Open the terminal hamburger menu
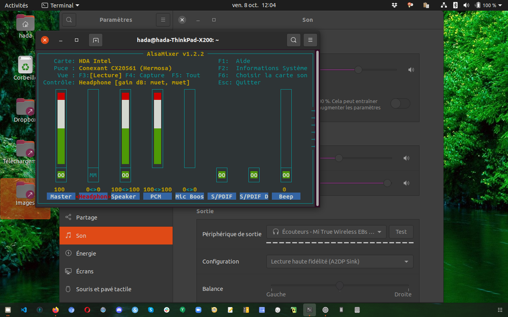This screenshot has height=317, width=508. click(x=310, y=40)
